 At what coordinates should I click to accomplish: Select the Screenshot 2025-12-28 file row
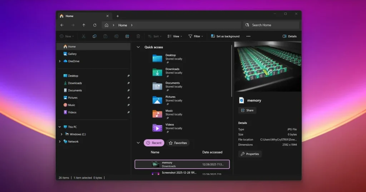point(182,173)
